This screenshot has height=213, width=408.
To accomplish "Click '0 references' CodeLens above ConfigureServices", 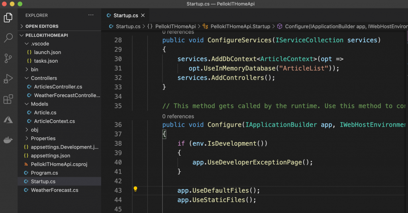I will coord(178,32).
